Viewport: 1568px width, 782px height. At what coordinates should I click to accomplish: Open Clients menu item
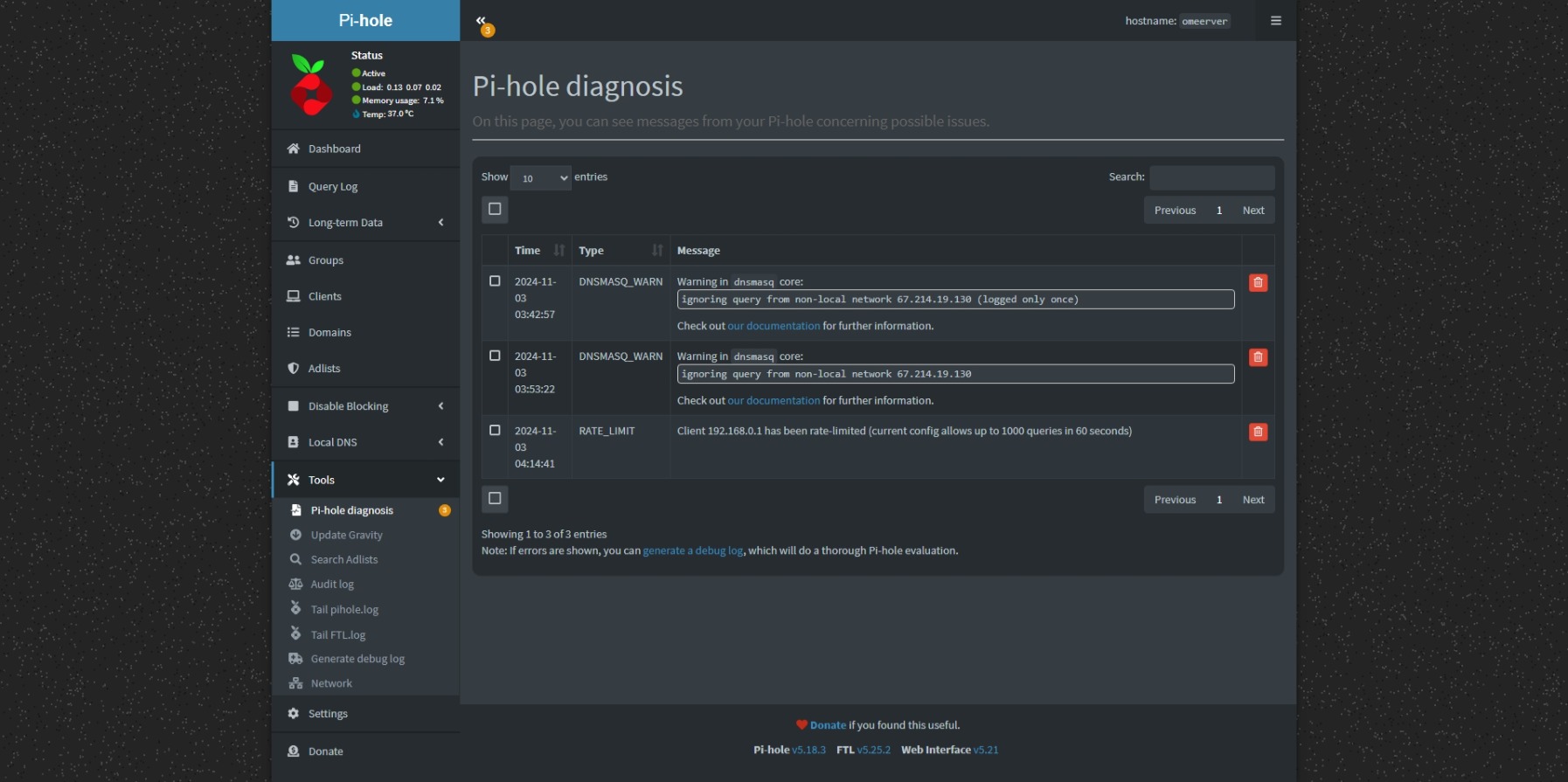365,296
